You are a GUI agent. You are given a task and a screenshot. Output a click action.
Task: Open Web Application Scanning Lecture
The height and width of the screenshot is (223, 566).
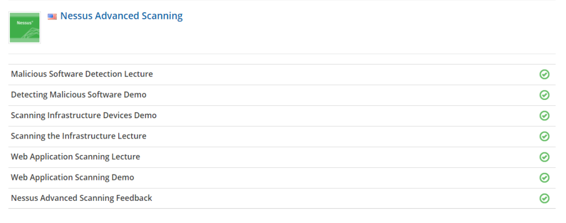[x=75, y=157]
